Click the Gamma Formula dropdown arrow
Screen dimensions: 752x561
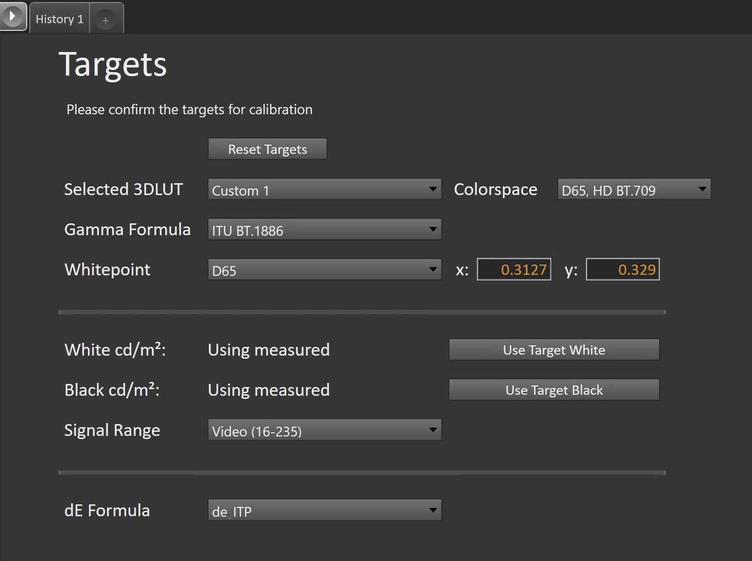[x=433, y=230]
